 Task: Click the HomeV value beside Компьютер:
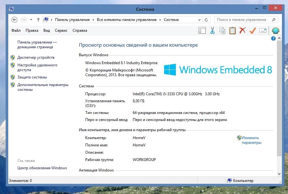tap(139, 138)
